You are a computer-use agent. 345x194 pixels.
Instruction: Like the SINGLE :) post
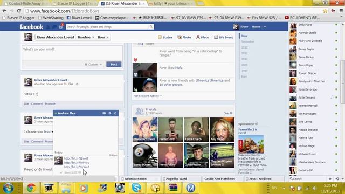(26, 104)
